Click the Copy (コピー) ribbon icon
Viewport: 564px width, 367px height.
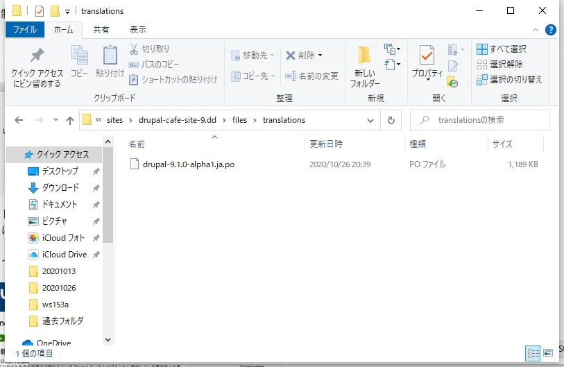80,55
